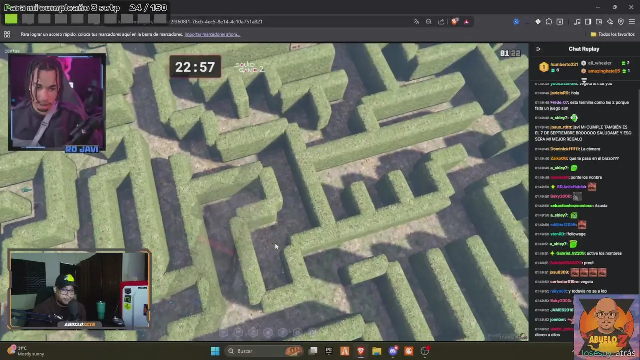The width and height of the screenshot is (640, 360).
Task: Click the blue circular extension icon
Action: coord(516,22)
